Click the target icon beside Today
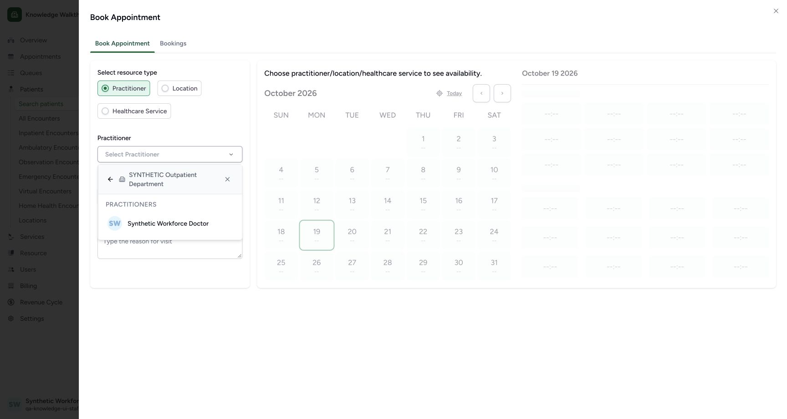 439,93
